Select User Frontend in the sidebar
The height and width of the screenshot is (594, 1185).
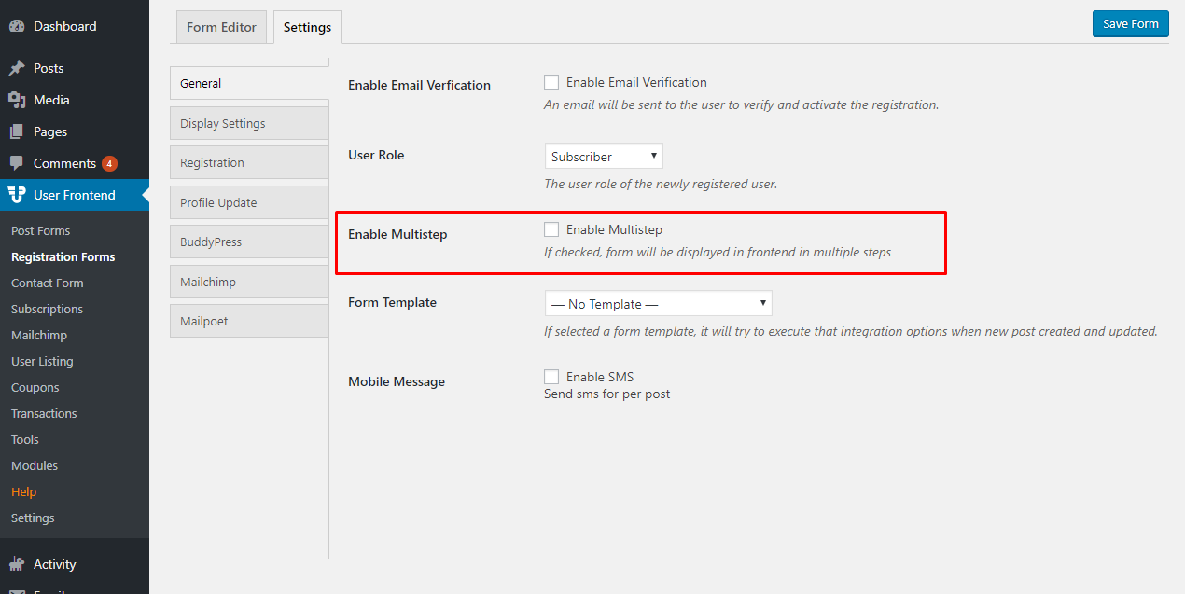pyautogui.click(x=75, y=195)
